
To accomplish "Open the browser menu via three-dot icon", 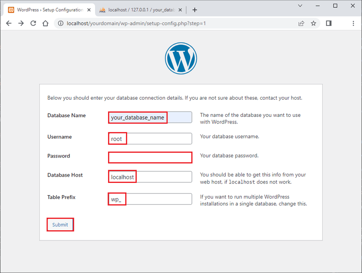I will point(353,23).
